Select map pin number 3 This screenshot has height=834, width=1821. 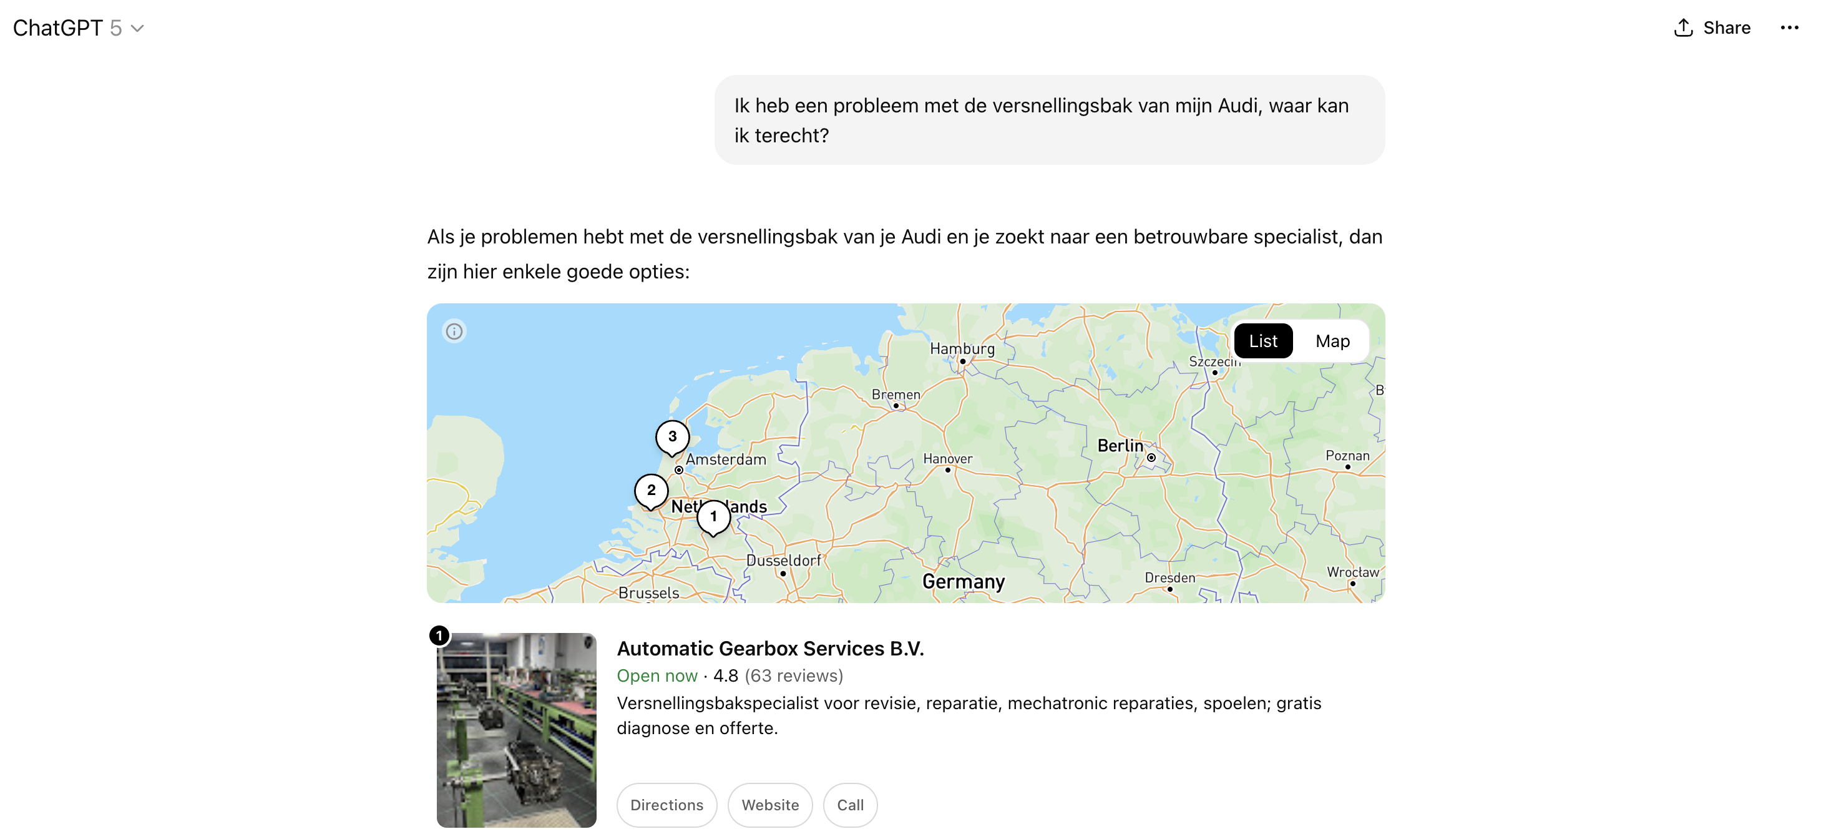(x=672, y=438)
